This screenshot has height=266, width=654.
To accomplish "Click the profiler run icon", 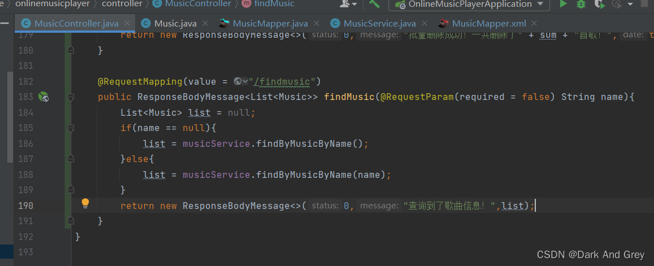I will (x=617, y=4).
